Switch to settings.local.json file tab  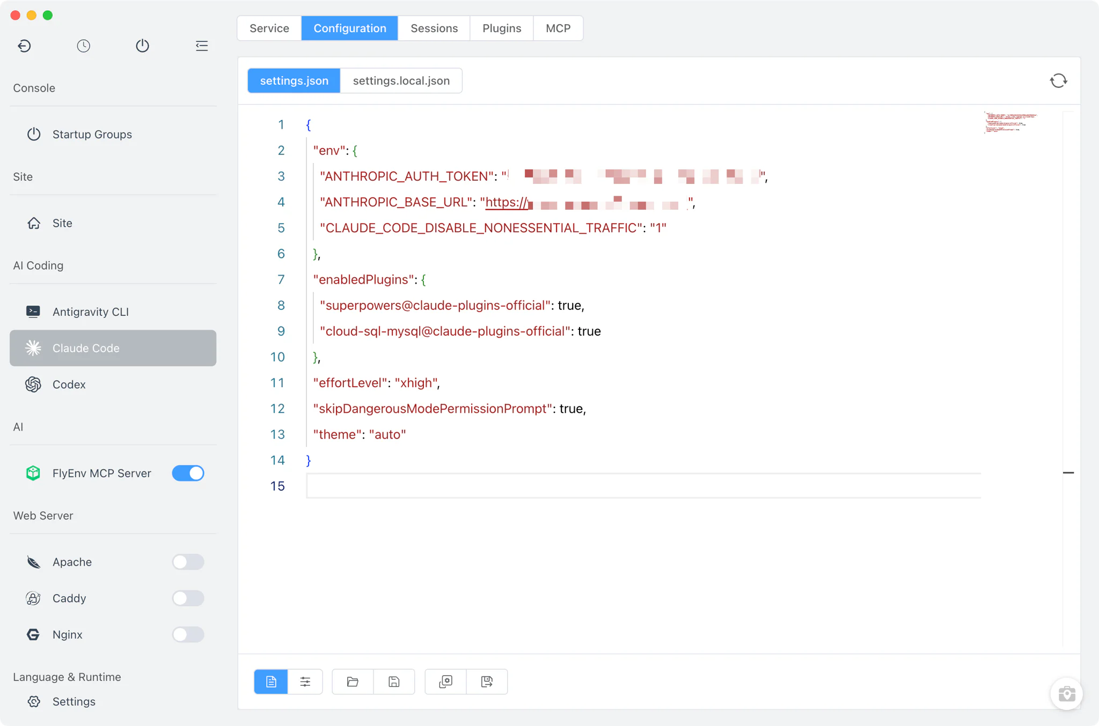tap(401, 80)
